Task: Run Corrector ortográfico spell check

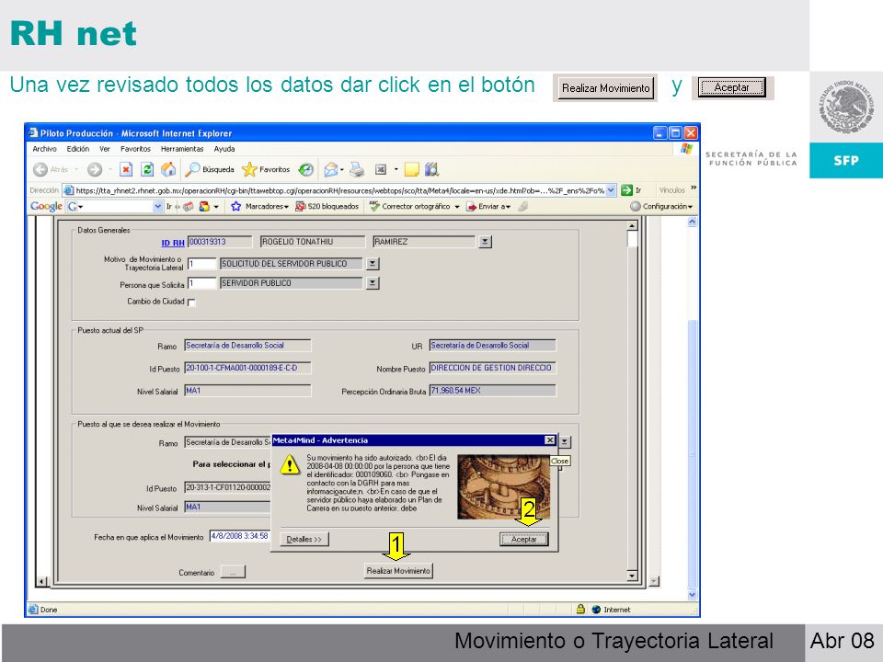Action: [415, 207]
